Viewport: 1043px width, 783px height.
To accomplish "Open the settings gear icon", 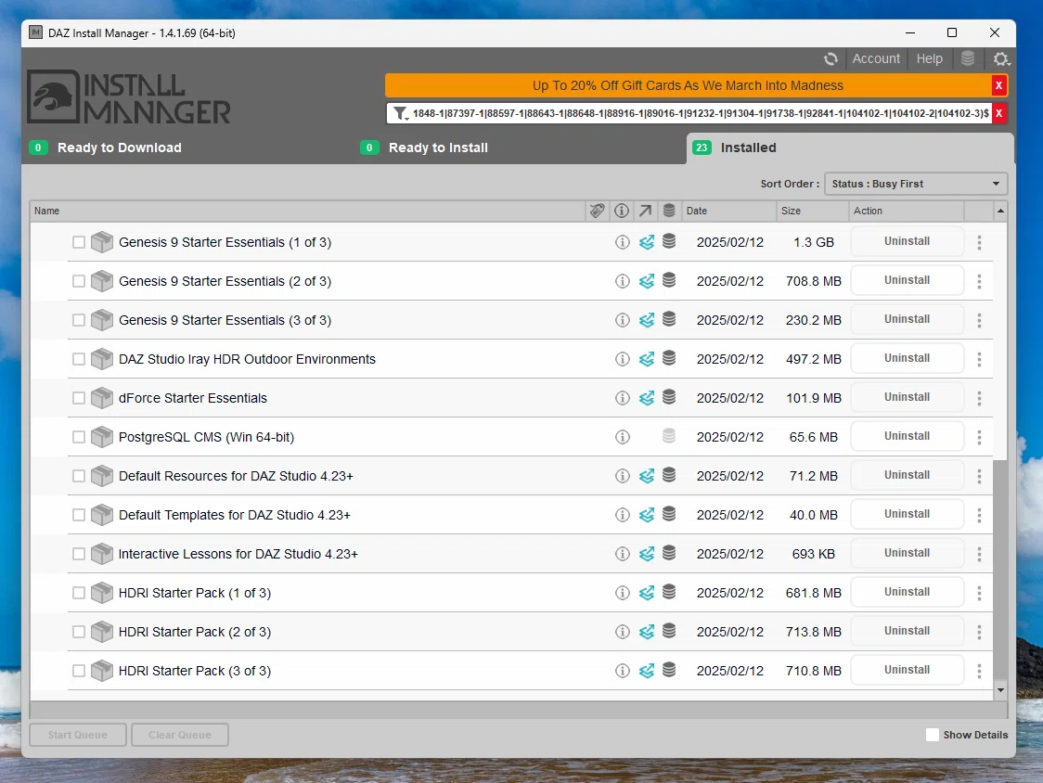I will click(x=1001, y=58).
